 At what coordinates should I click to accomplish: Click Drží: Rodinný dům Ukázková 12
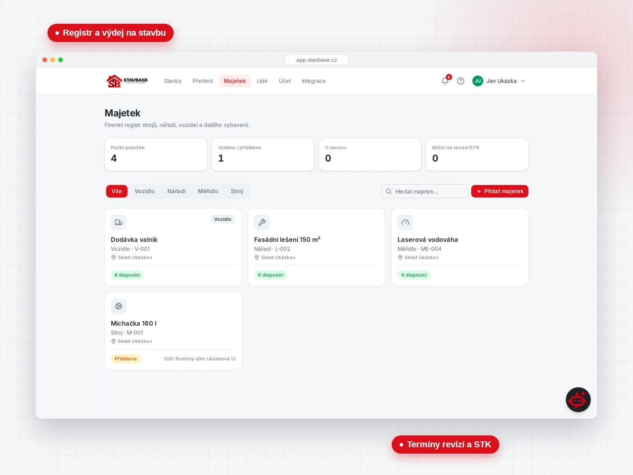tap(200, 359)
